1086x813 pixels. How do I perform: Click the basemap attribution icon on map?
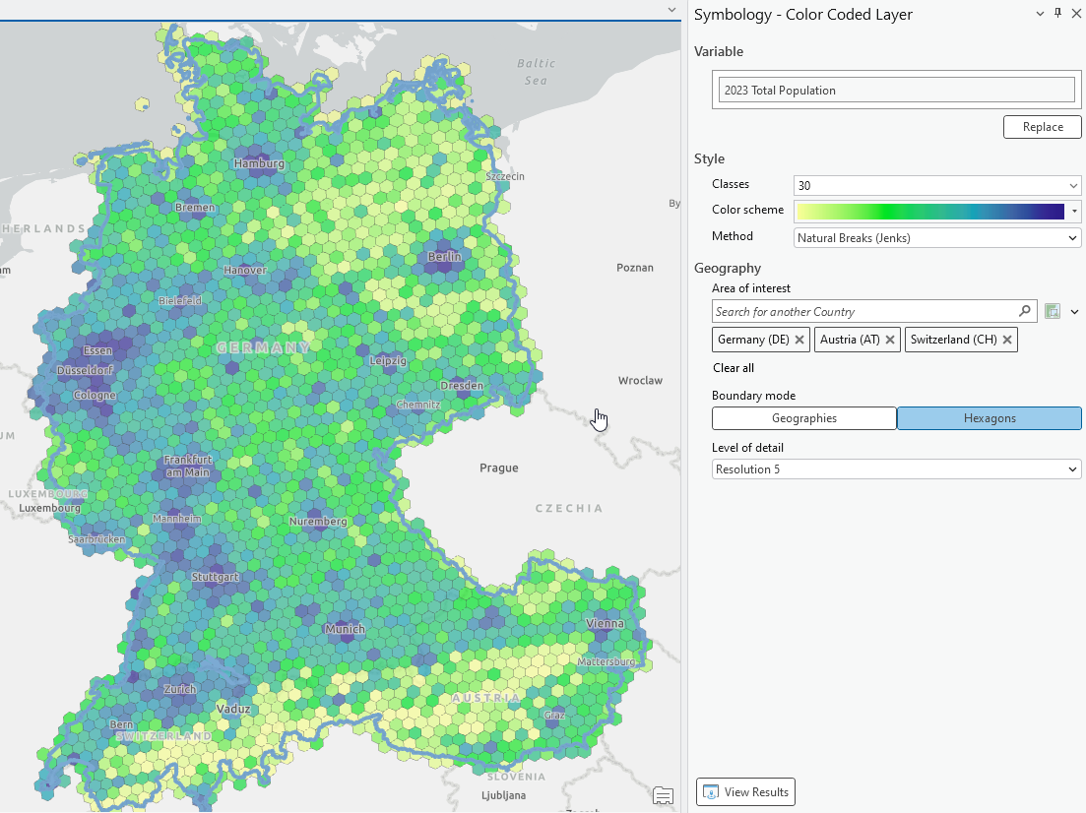click(663, 795)
